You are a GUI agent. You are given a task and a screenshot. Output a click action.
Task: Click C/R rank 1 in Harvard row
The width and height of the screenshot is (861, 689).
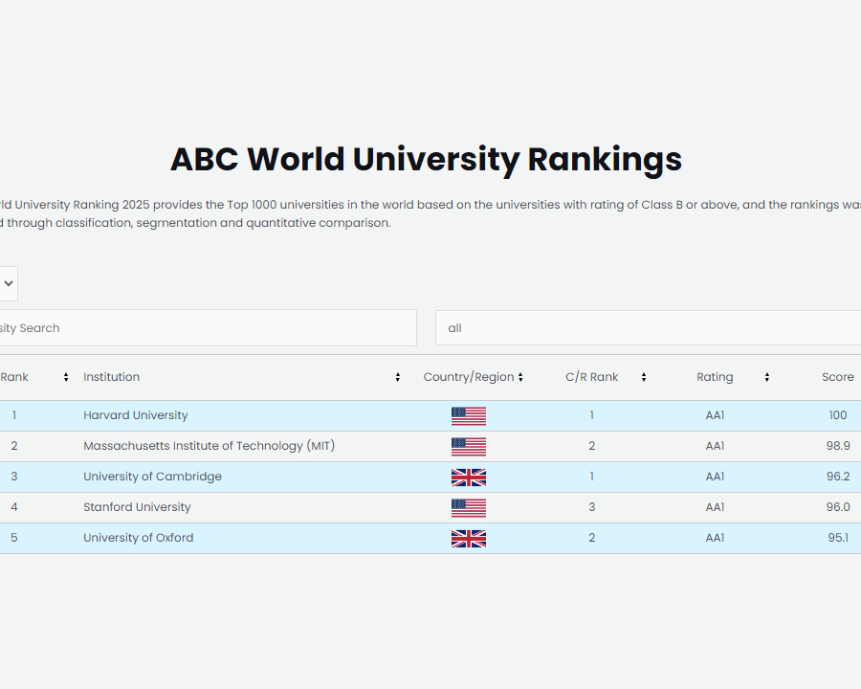(x=592, y=415)
